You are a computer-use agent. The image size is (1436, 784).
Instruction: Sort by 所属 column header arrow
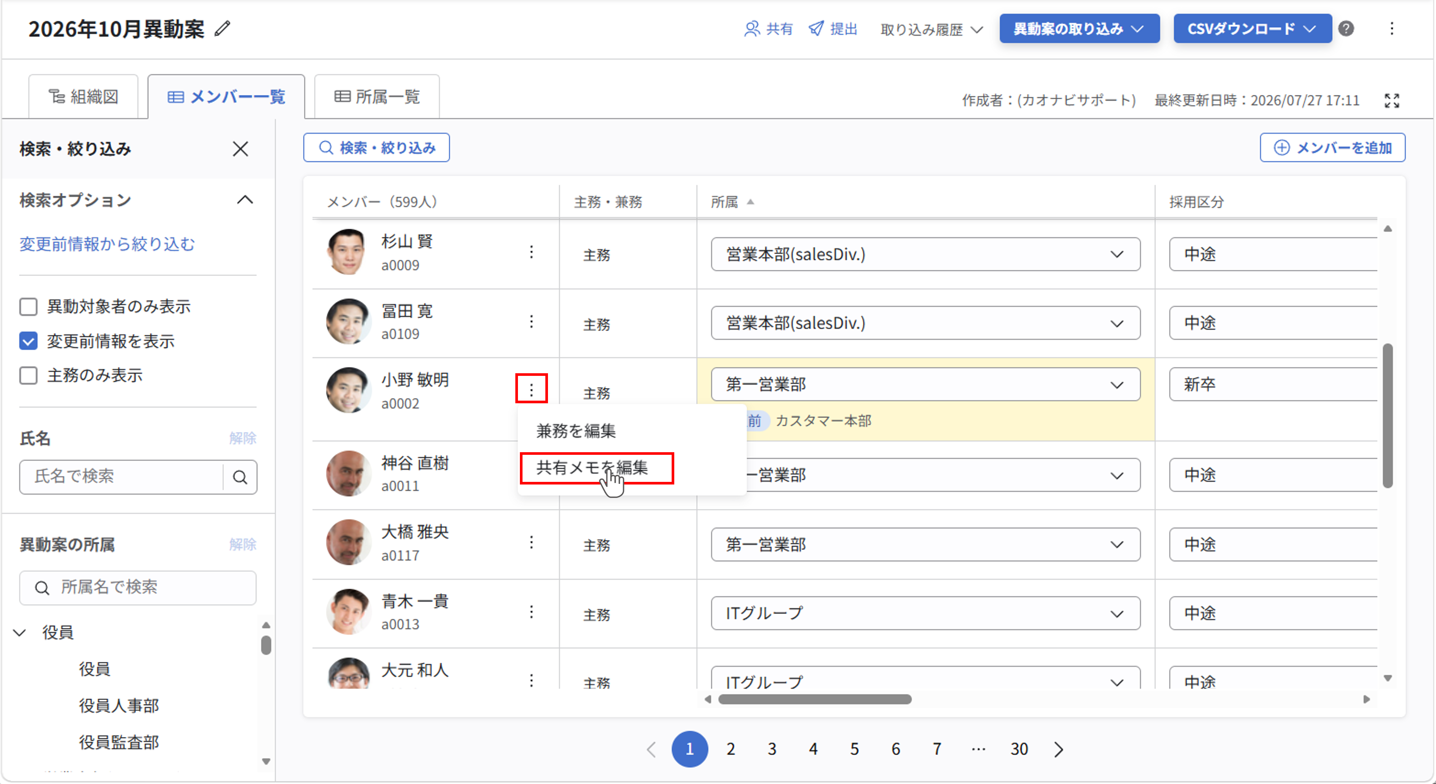(750, 202)
